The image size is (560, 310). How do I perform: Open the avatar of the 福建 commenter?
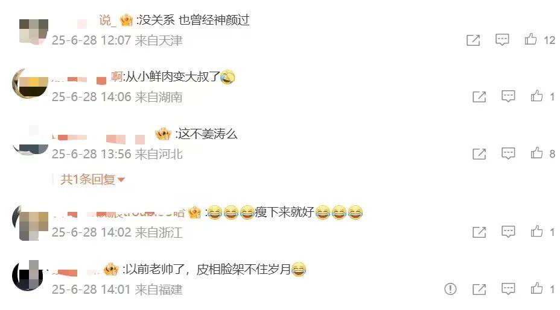tap(28, 276)
